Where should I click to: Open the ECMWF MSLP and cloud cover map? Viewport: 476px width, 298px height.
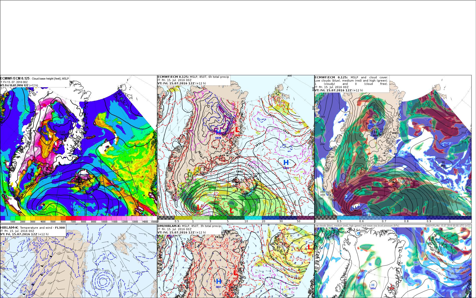393,149
